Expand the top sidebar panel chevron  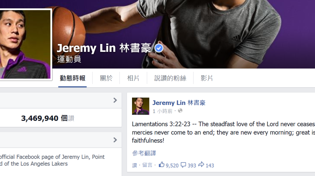point(115,100)
